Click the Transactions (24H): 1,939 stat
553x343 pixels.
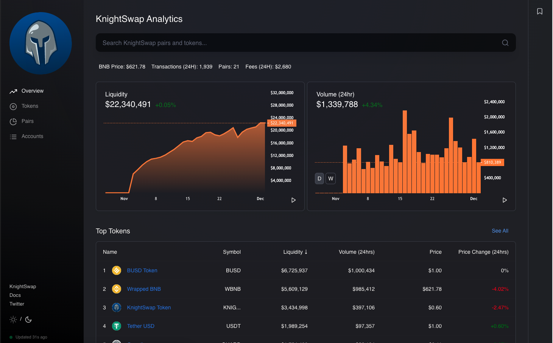pyautogui.click(x=182, y=67)
